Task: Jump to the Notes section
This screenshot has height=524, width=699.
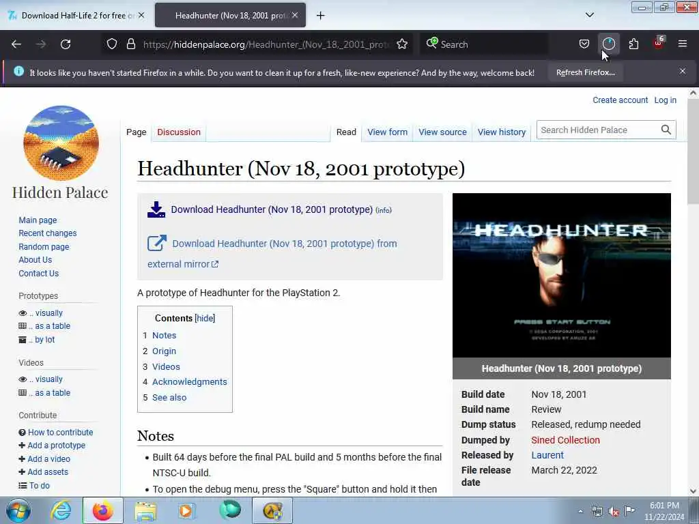Action: (164, 335)
